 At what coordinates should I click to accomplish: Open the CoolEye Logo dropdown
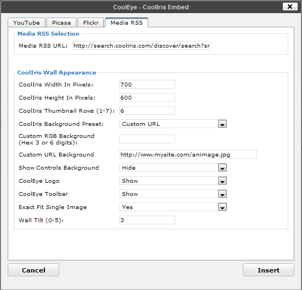point(173,181)
